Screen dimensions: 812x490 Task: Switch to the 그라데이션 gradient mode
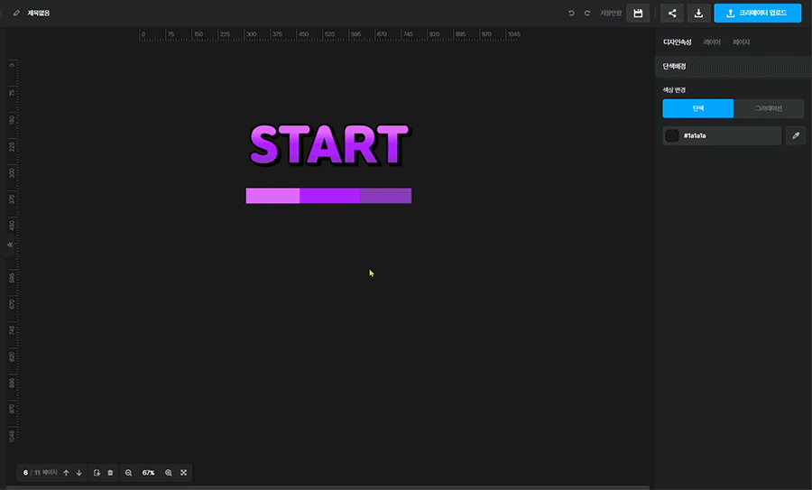click(768, 108)
